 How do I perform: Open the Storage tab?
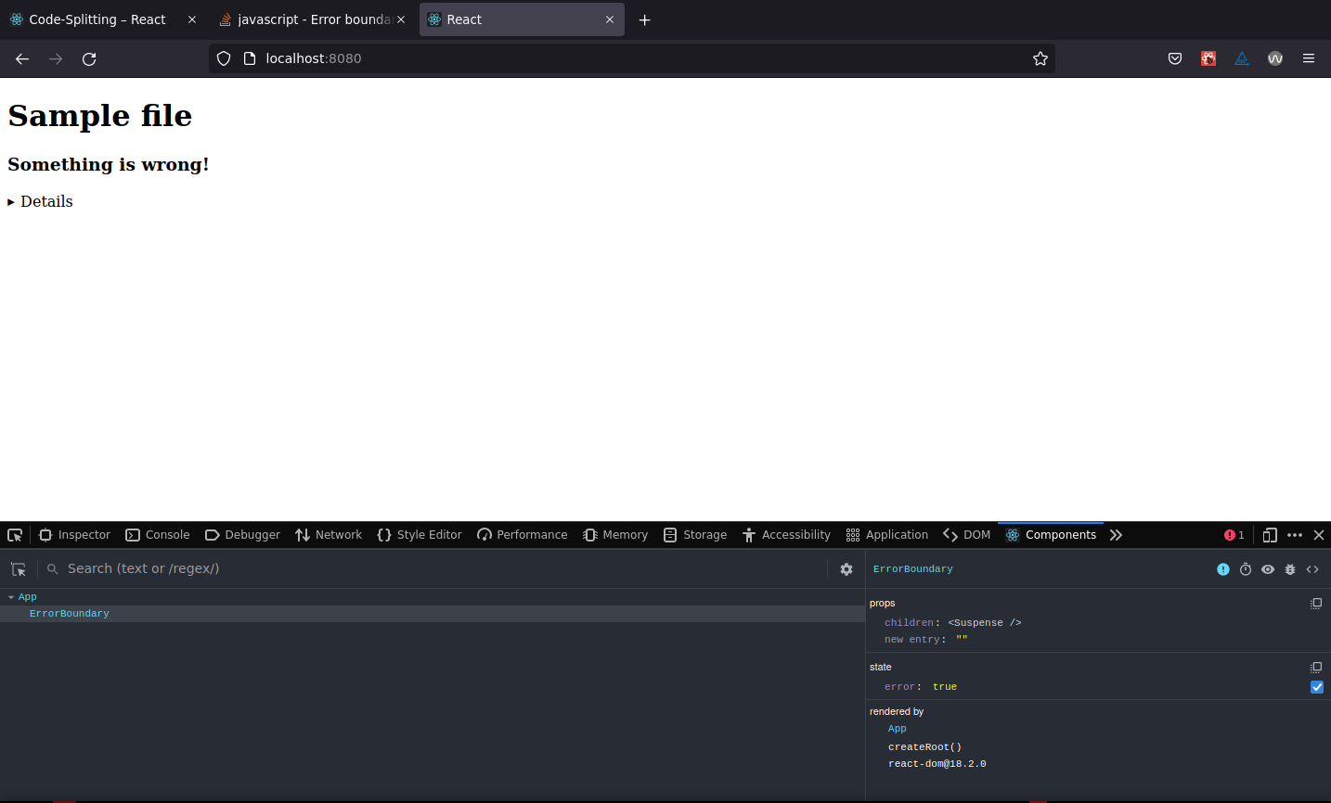pos(695,535)
